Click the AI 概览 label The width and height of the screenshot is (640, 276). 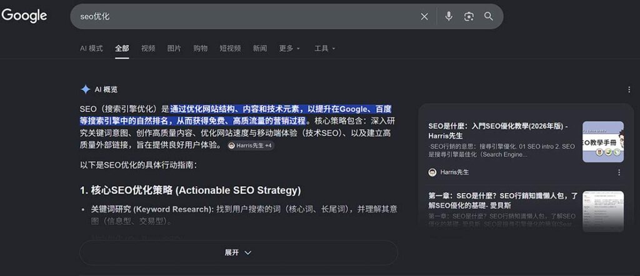pos(106,89)
